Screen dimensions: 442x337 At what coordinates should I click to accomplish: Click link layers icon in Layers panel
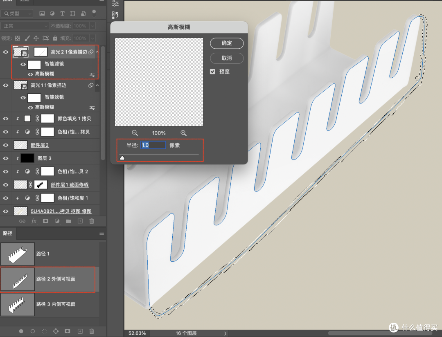point(22,221)
